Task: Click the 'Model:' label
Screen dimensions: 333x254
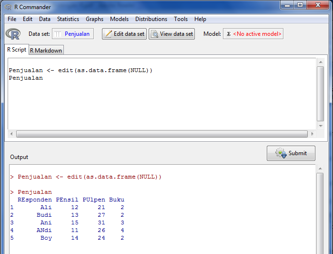Action: pos(212,34)
